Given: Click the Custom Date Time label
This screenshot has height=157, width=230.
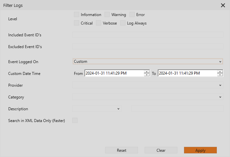Looking at the screenshot, I should coord(24,74).
